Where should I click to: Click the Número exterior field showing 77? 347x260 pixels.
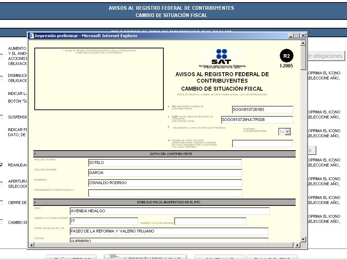(104, 221)
